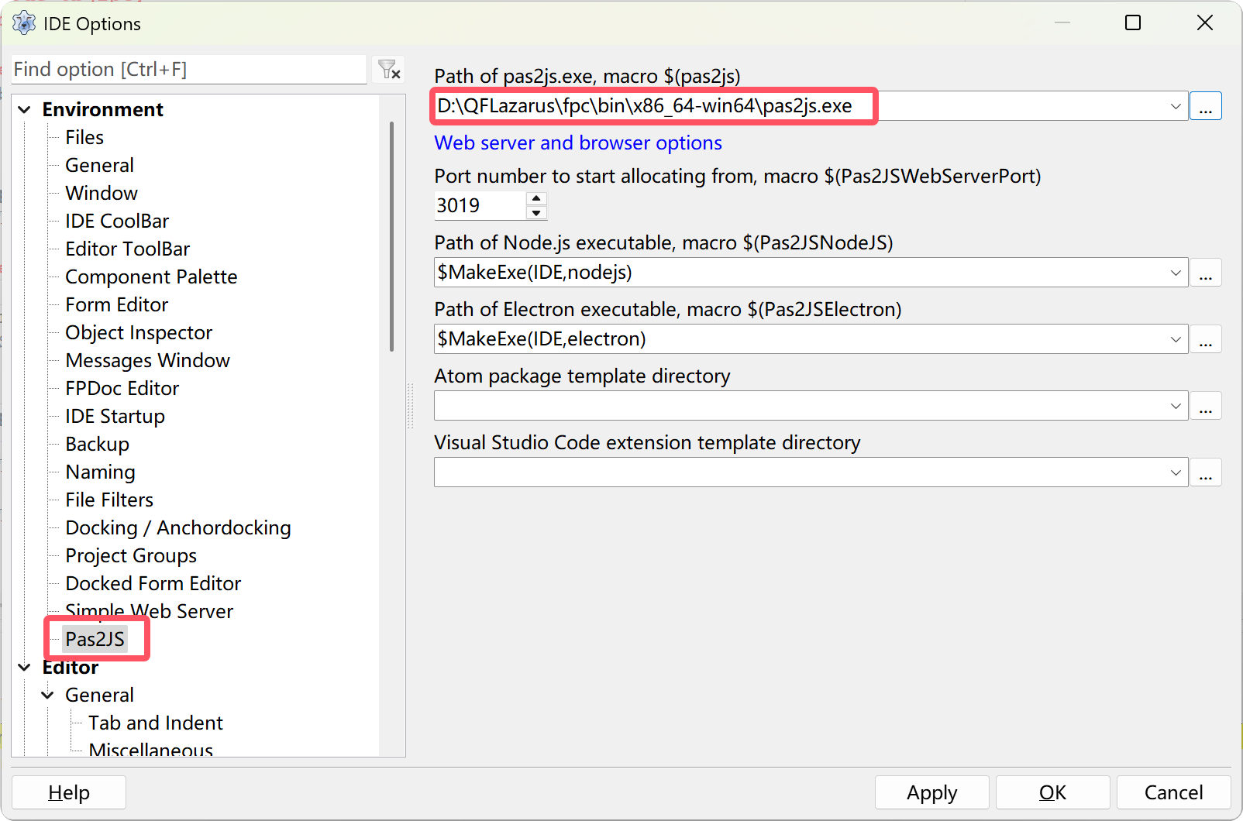
Task: Focus the Find option search field
Action: (189, 70)
